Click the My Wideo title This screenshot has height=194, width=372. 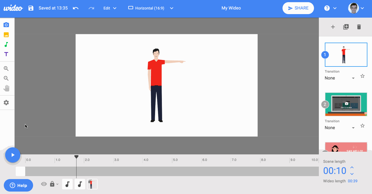tap(231, 8)
